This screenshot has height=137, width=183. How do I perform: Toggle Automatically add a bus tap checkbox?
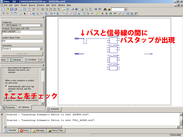coord(6,86)
